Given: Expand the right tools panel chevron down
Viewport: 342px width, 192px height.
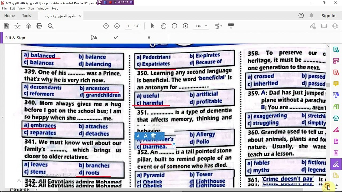Looking at the screenshot, I should click(x=336, y=188).
